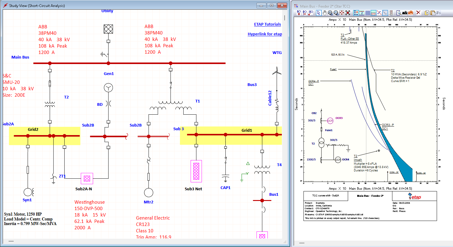Click the T2 Inrush label in TCC plot
This screenshot has width=453, height=247.
pos(358,158)
